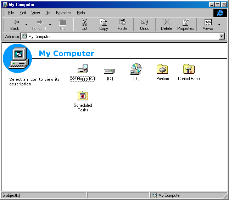Open the Edit menu
Image resolution: width=229 pixels, height=200 pixels.
[23, 13]
